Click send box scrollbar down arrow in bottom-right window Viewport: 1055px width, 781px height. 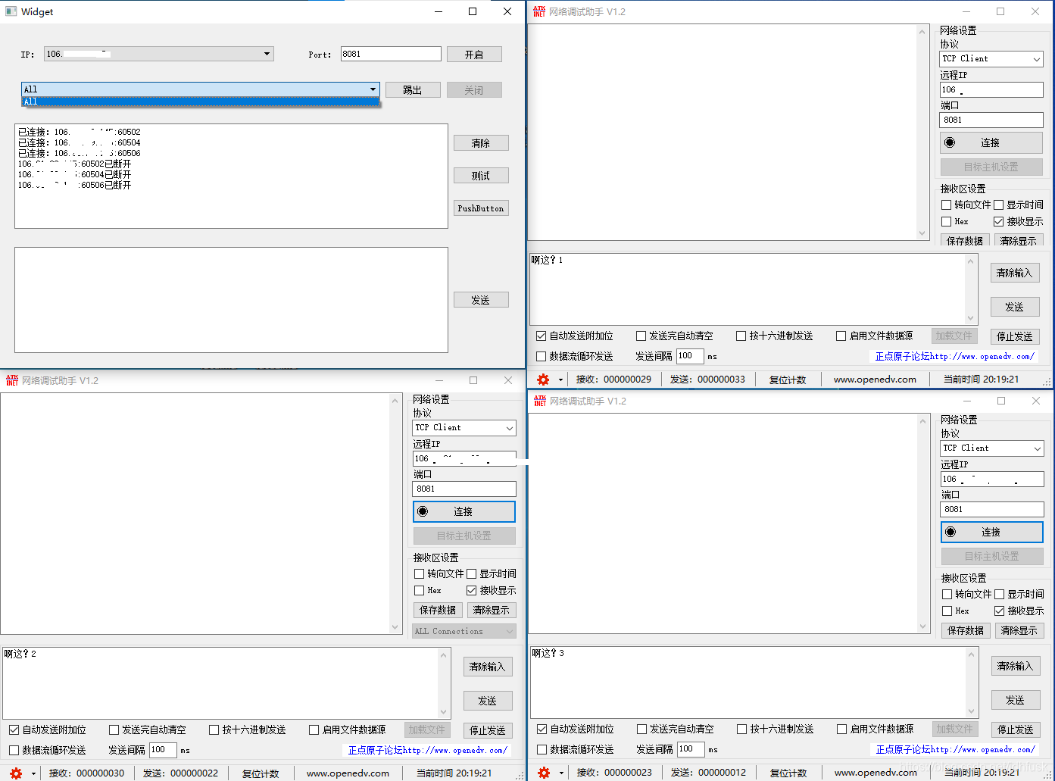pyautogui.click(x=972, y=711)
